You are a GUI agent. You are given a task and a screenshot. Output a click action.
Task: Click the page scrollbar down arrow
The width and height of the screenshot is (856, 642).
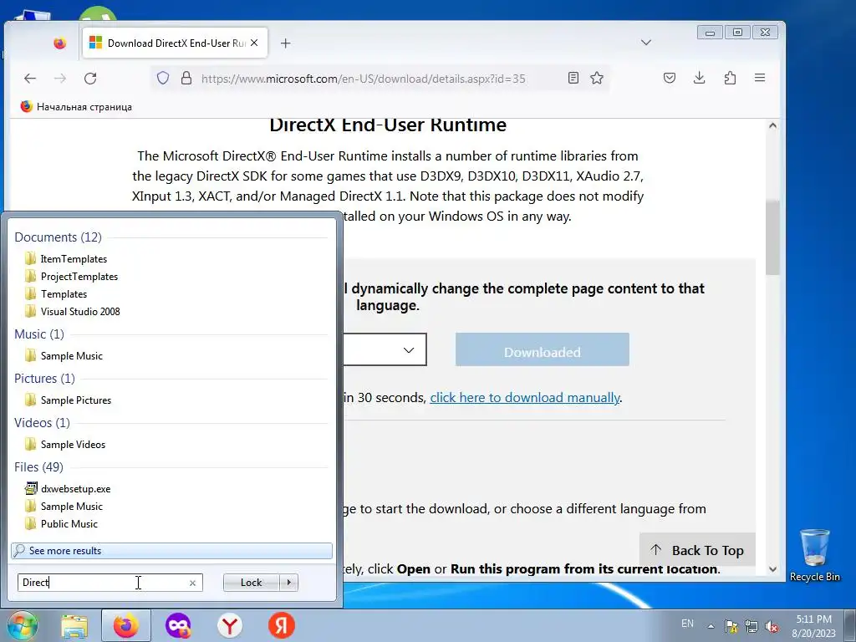click(772, 568)
